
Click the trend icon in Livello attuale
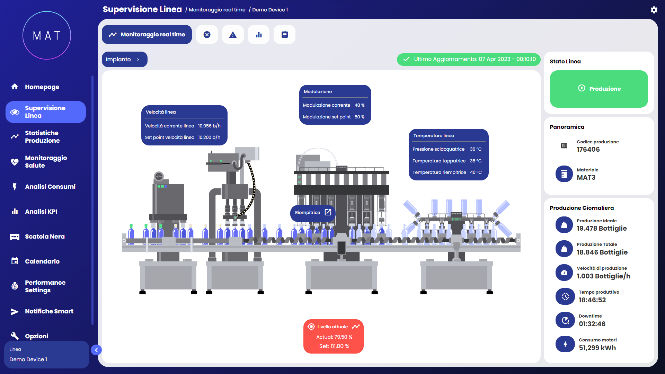click(x=356, y=327)
